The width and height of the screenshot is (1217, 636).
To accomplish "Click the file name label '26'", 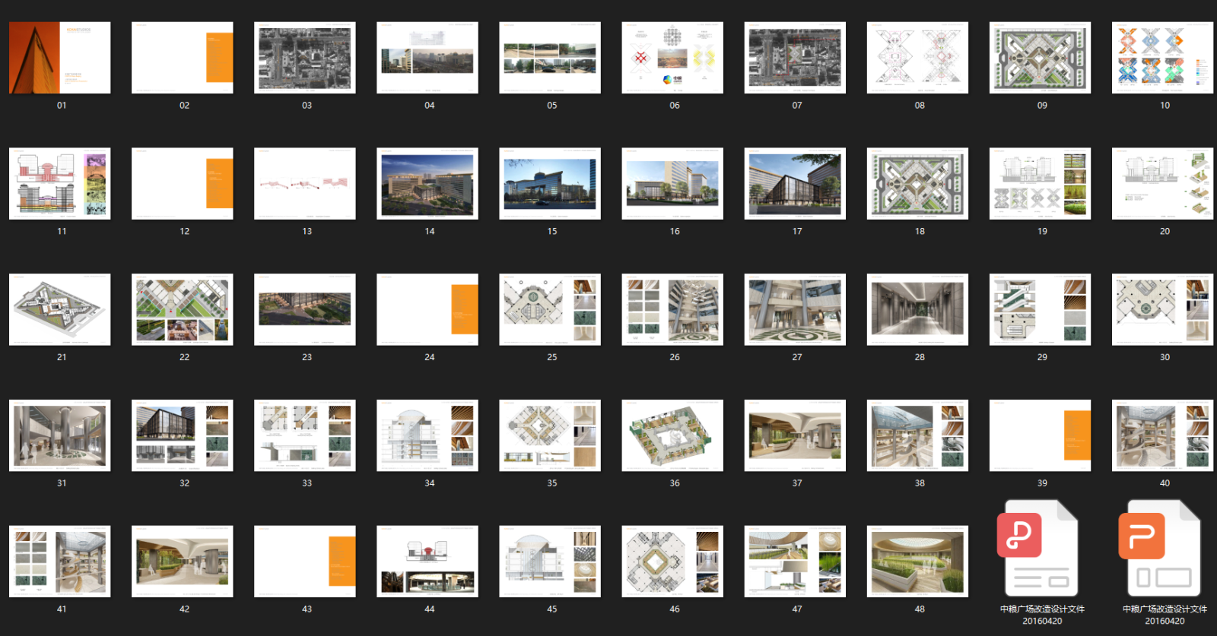I will coord(675,357).
